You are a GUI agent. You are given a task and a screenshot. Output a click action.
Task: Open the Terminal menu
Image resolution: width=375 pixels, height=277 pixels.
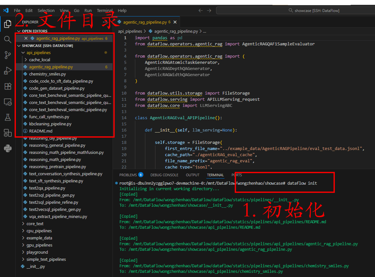tap(105, 10)
